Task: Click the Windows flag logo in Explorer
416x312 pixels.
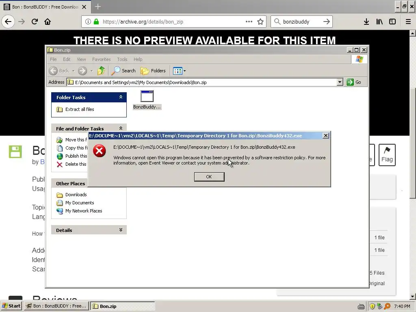Action: tap(359, 59)
